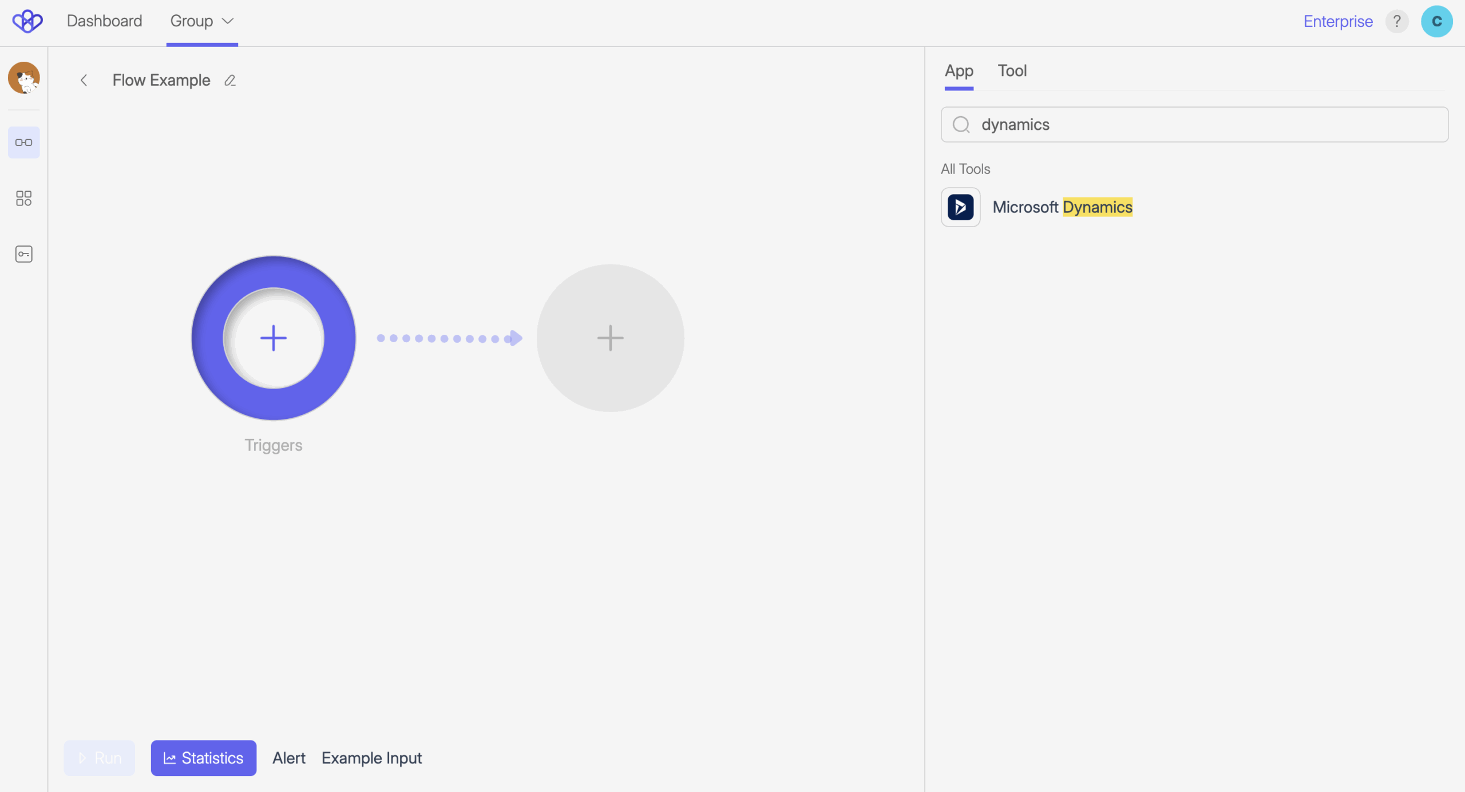This screenshot has width=1465, height=792.
Task: Click the pencil icon to rename flow
Action: tap(230, 80)
